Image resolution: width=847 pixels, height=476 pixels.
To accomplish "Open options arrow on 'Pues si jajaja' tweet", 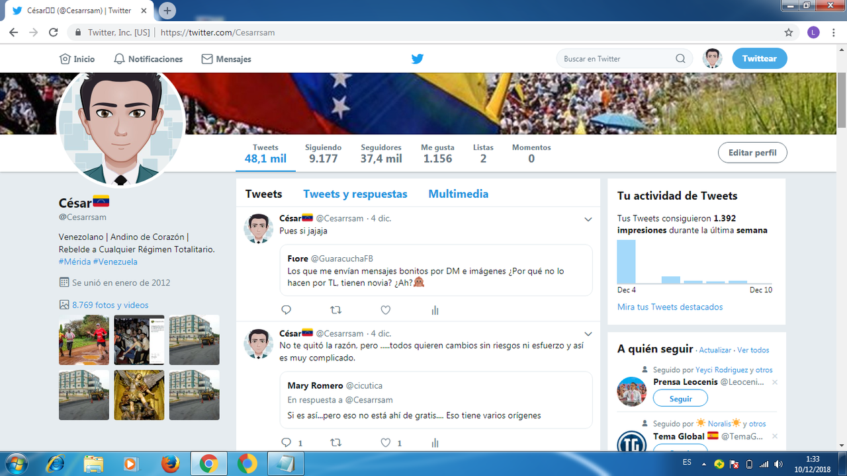I will click(x=588, y=219).
